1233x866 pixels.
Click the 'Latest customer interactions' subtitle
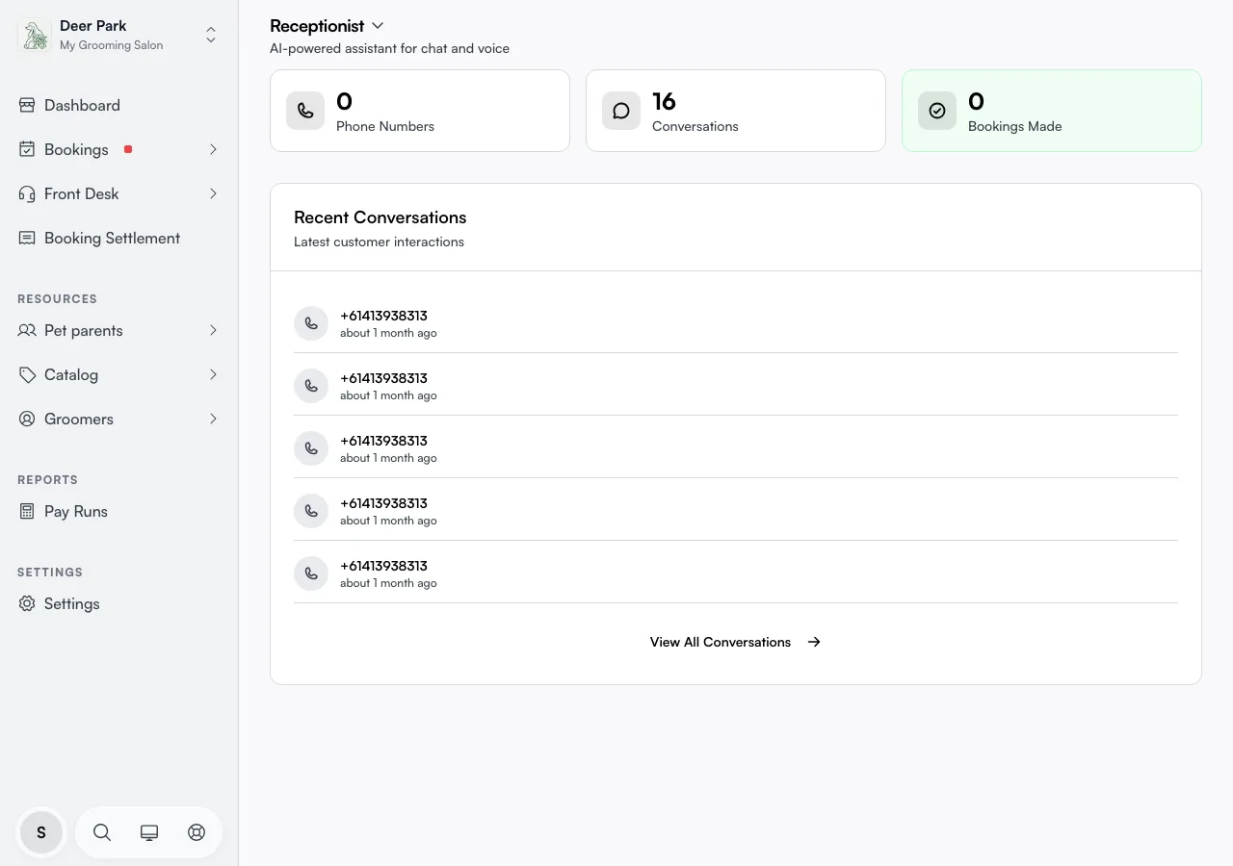379,242
